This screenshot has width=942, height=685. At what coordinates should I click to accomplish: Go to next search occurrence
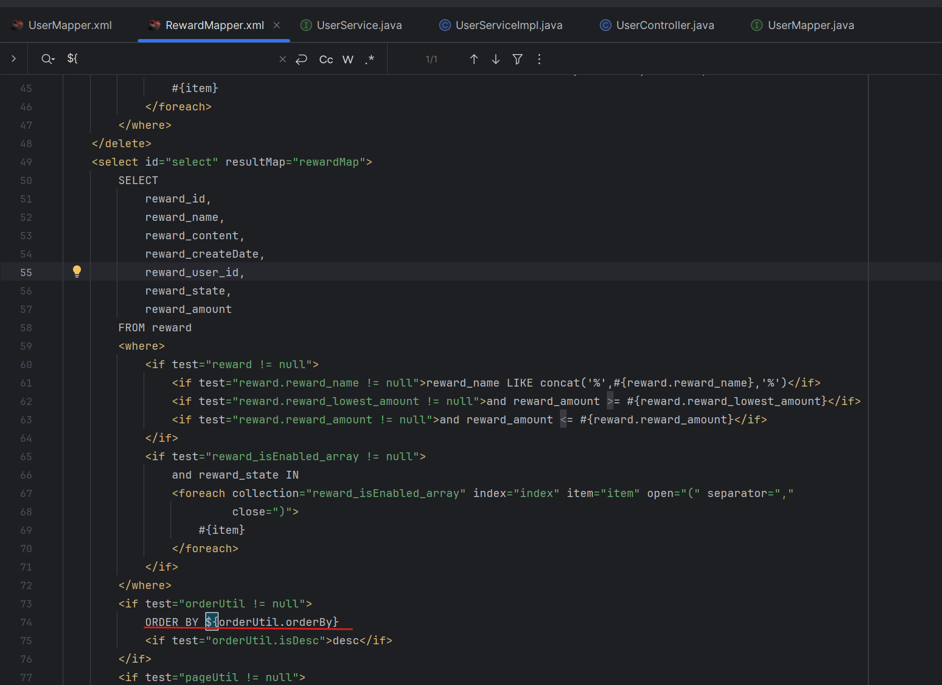coord(496,59)
